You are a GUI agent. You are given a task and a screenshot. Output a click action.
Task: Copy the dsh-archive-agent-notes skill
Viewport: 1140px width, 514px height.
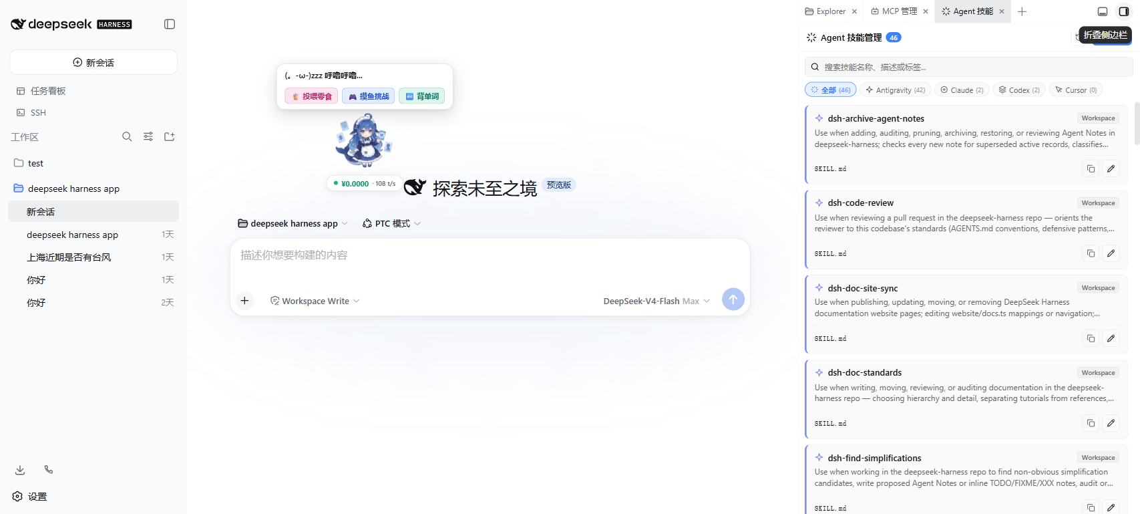point(1091,168)
